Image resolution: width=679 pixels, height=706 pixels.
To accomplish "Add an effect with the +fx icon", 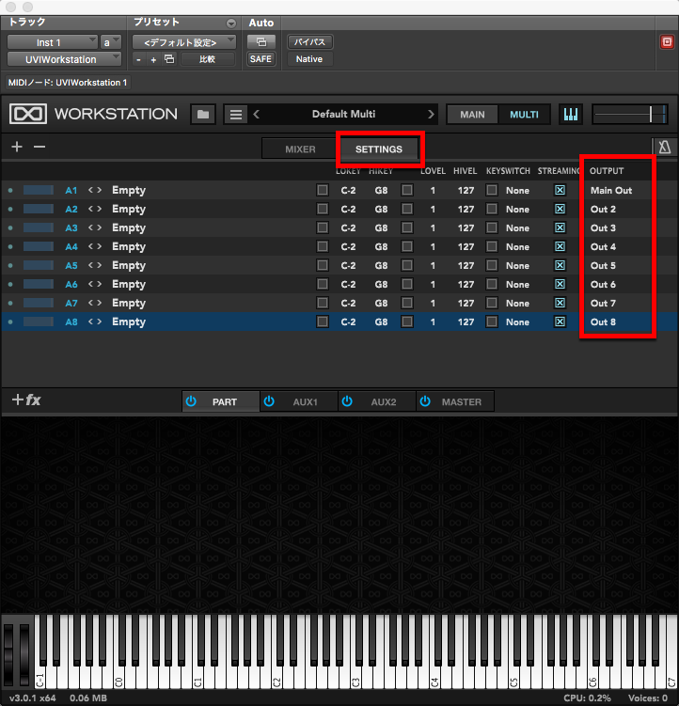I will (26, 400).
